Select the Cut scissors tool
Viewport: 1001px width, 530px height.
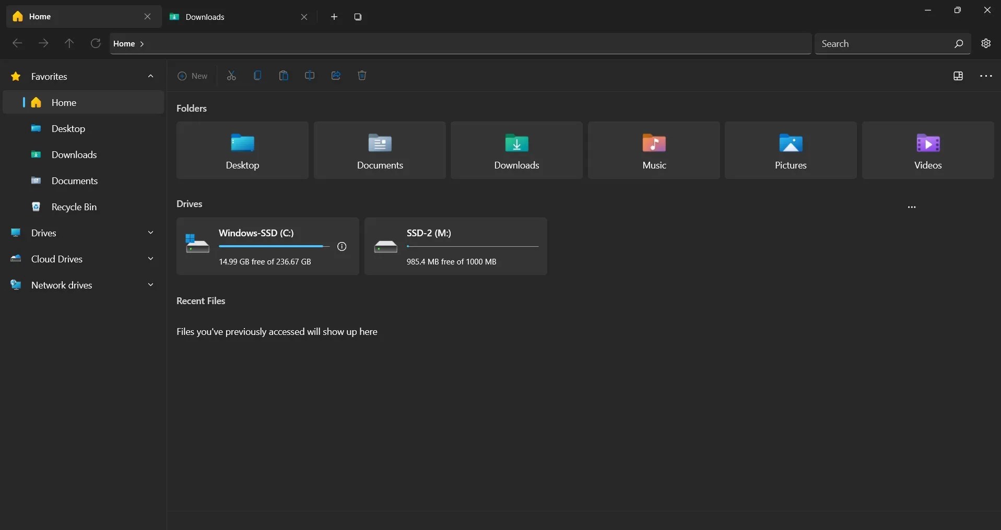pos(232,76)
